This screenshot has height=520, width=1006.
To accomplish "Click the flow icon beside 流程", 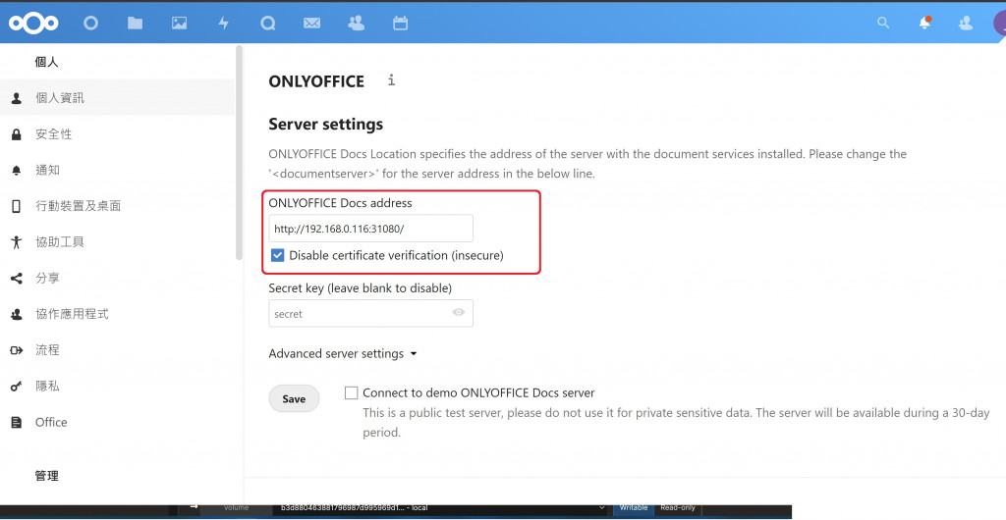I will 17,349.
